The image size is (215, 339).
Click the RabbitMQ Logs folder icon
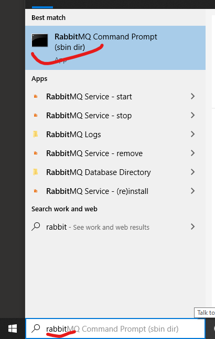pos(36,134)
